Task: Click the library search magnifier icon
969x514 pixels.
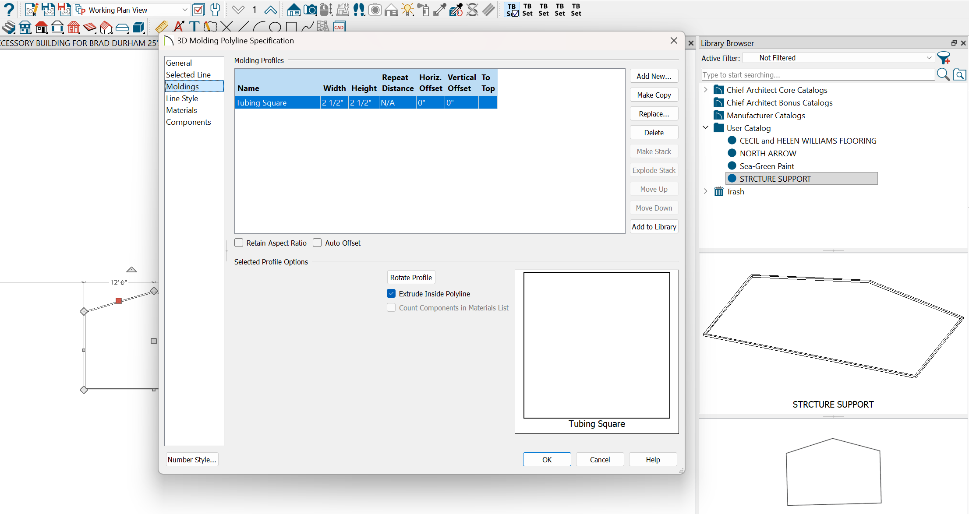Action: pyautogui.click(x=943, y=75)
